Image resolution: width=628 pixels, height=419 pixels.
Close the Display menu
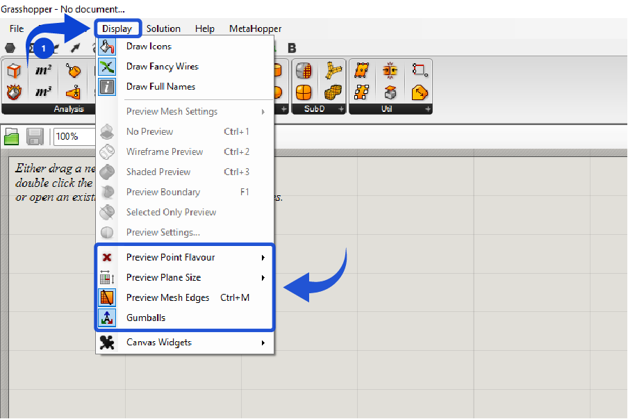(117, 28)
